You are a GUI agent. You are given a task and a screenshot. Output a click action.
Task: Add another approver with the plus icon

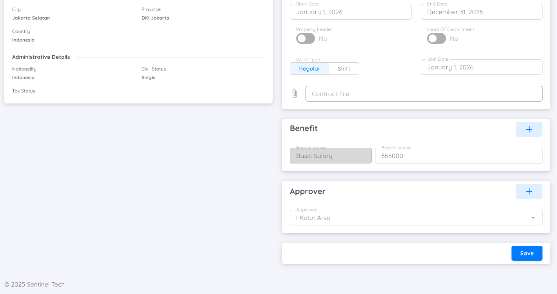[529, 191]
